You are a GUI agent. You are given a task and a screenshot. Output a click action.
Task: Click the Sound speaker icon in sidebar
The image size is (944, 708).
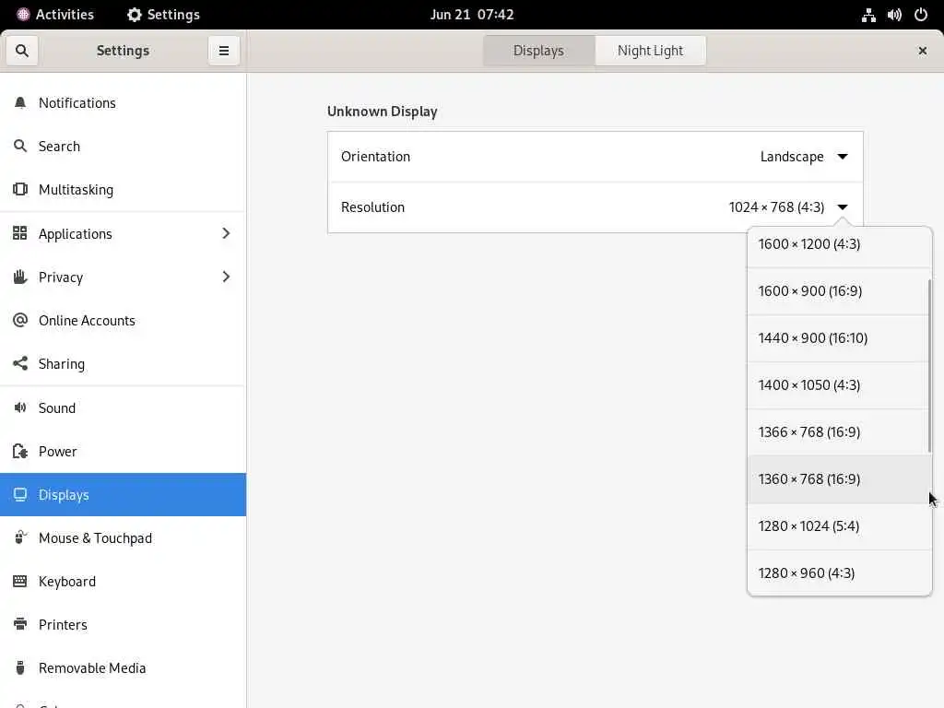click(20, 407)
